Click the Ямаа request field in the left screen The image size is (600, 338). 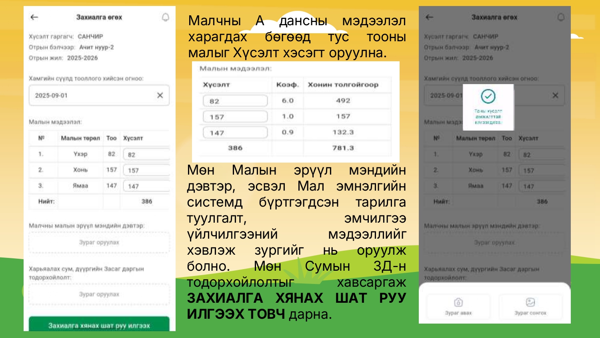click(x=146, y=186)
